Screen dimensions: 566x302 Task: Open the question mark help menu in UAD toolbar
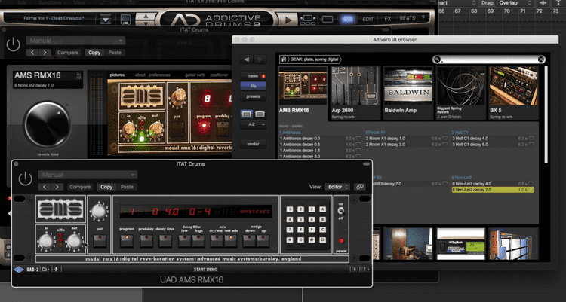365,269
